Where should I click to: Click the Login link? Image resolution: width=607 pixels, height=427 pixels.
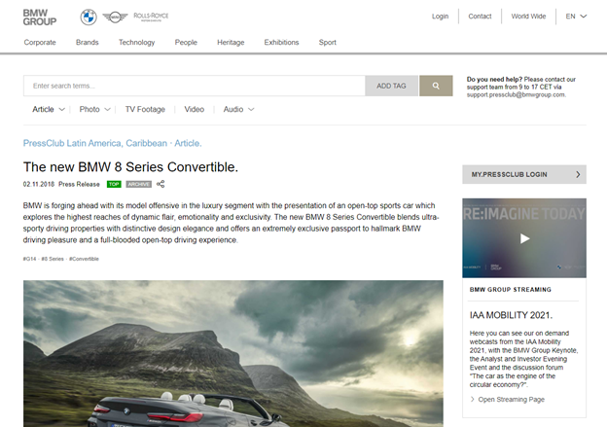pyautogui.click(x=440, y=17)
